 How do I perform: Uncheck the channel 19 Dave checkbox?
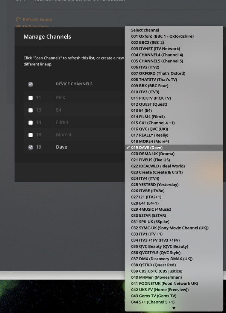30,147
